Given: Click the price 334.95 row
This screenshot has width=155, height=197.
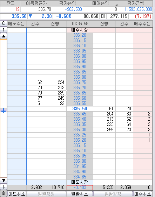Looking at the screenshot, I should (x=80, y=166).
